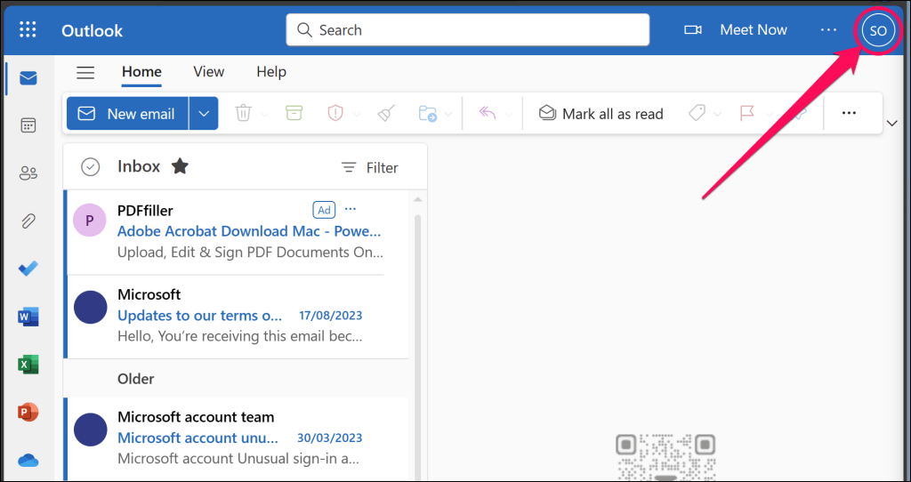Switch to the Help tab
The width and height of the screenshot is (911, 482).
coord(271,71)
